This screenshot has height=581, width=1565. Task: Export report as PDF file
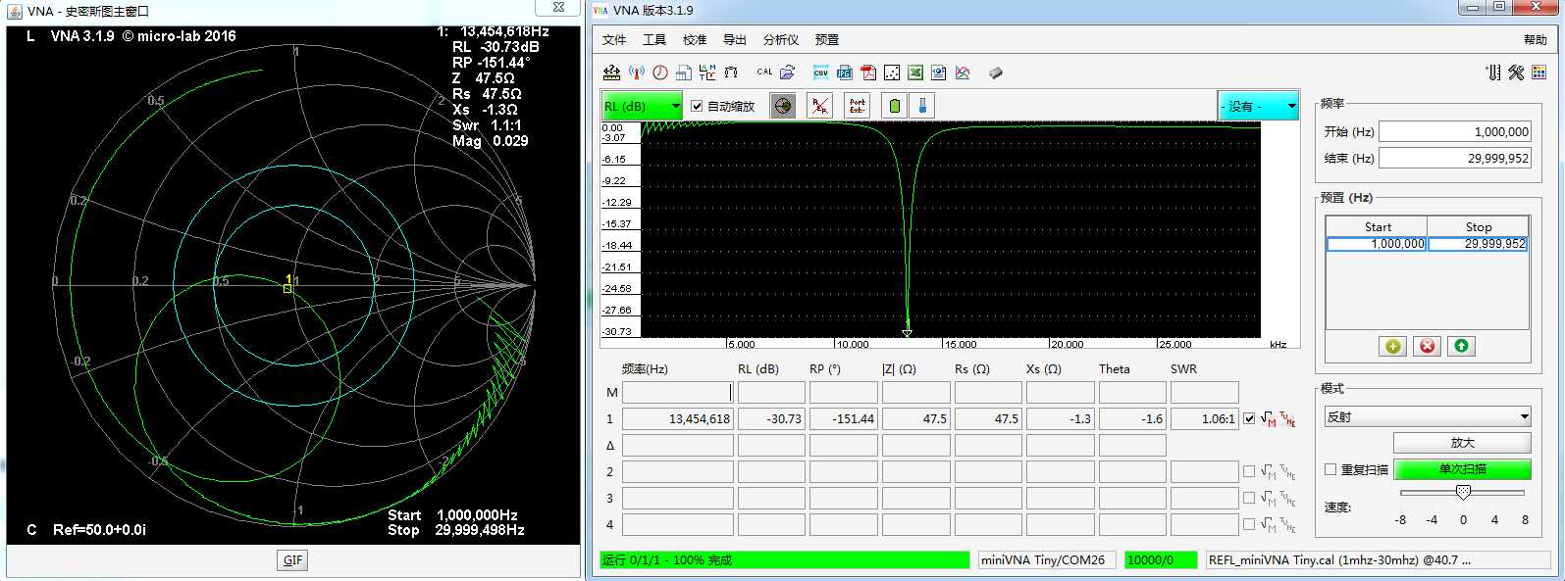point(867,73)
